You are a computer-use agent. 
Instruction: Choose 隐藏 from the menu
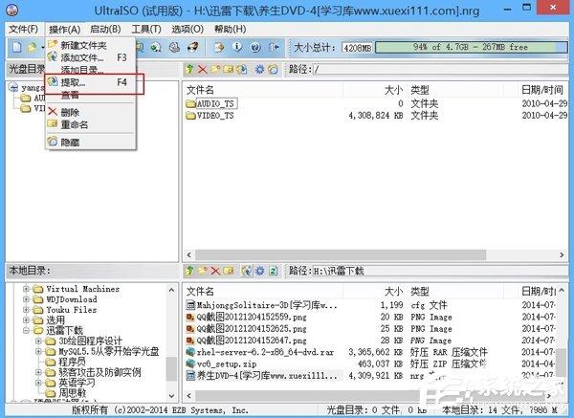pos(91,142)
